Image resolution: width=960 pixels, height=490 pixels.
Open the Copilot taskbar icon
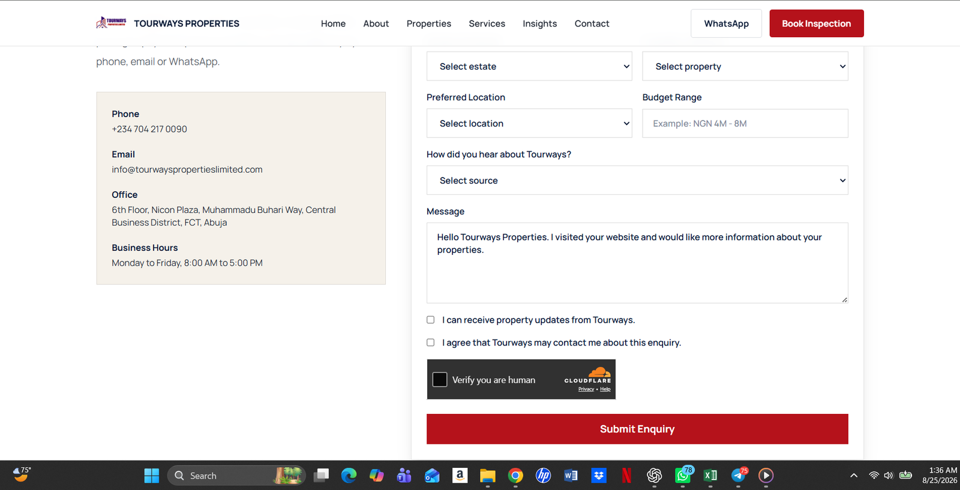[376, 476]
